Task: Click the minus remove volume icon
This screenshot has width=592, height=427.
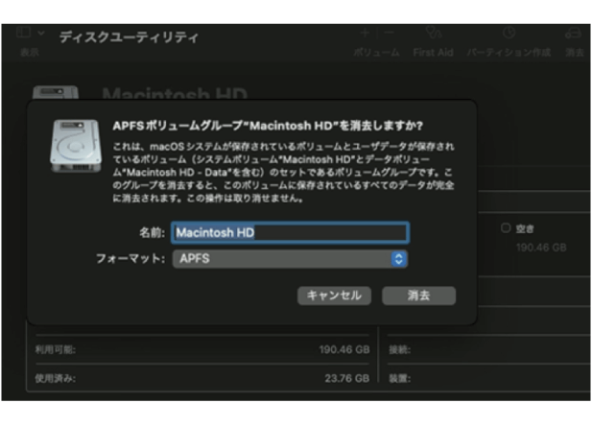Action: (390, 35)
